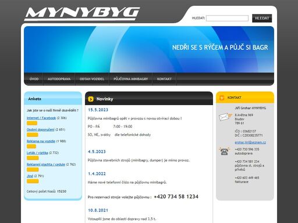Click the total votes count 15230
Image resolution: width=298 pixels, height=223 pixels.
point(62,191)
